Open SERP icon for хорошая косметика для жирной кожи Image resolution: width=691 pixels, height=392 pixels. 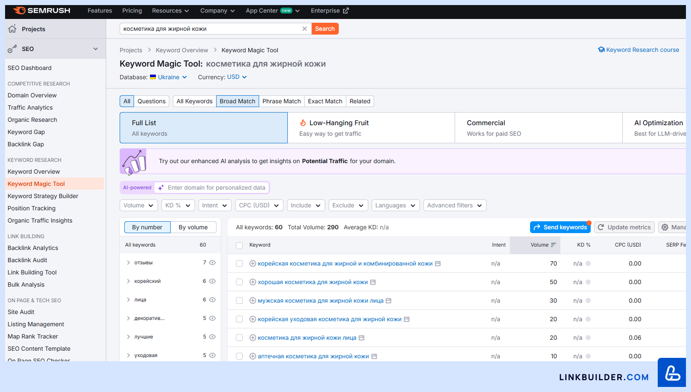(x=373, y=282)
